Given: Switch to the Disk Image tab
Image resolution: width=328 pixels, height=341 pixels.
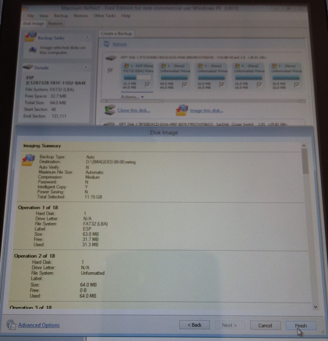Looking at the screenshot, I should pos(33,24).
